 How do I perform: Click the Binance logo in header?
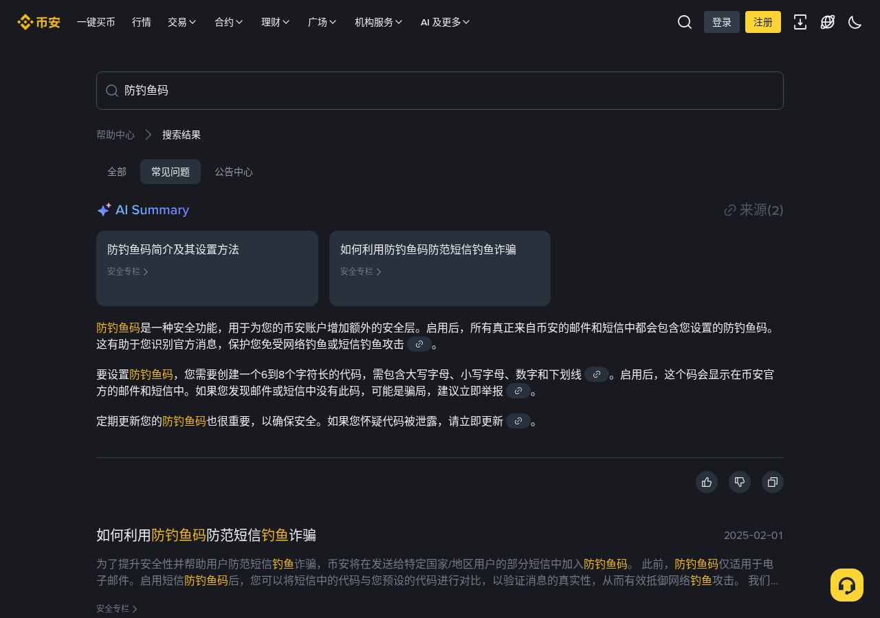coord(38,22)
